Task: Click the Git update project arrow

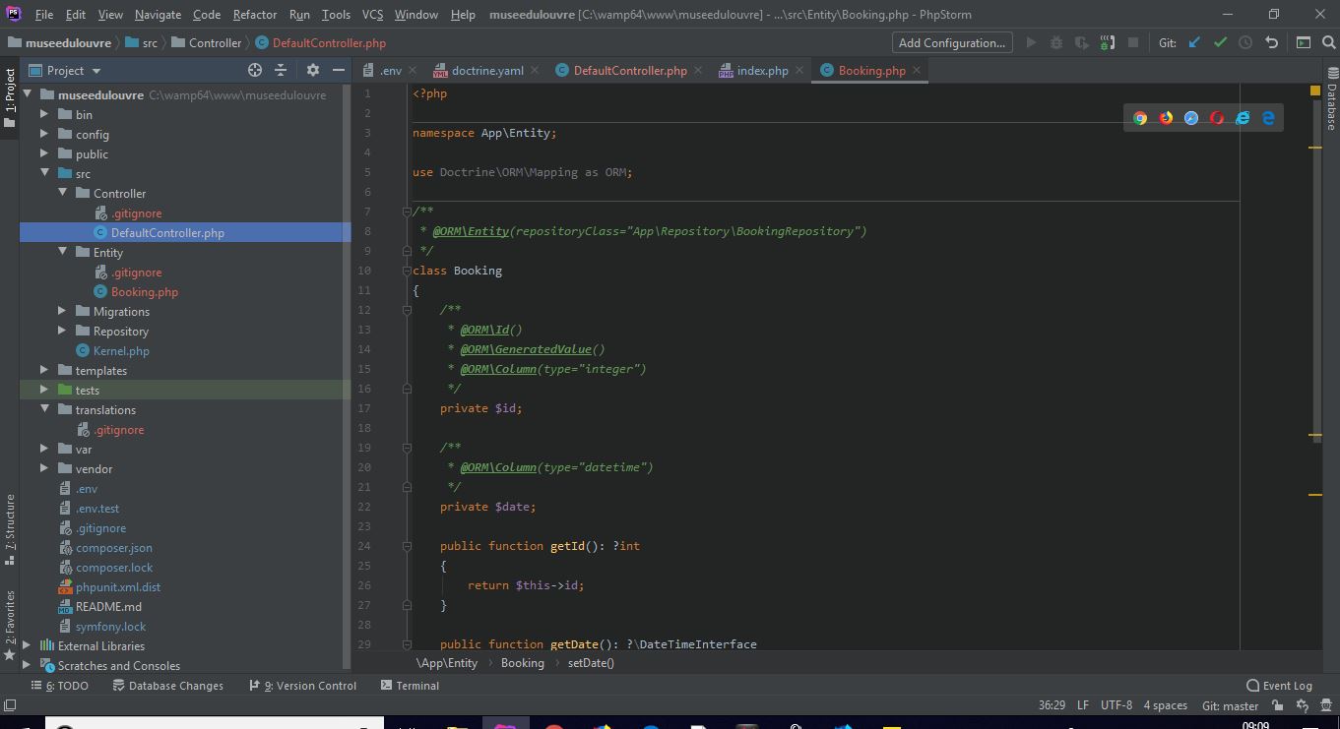Action: tap(1194, 42)
